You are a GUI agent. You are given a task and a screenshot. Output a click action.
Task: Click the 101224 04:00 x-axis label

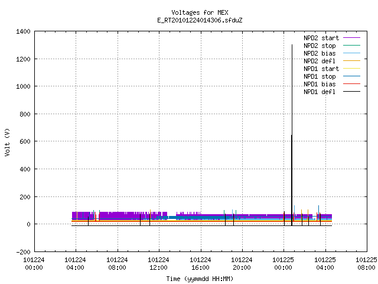pos(75,264)
